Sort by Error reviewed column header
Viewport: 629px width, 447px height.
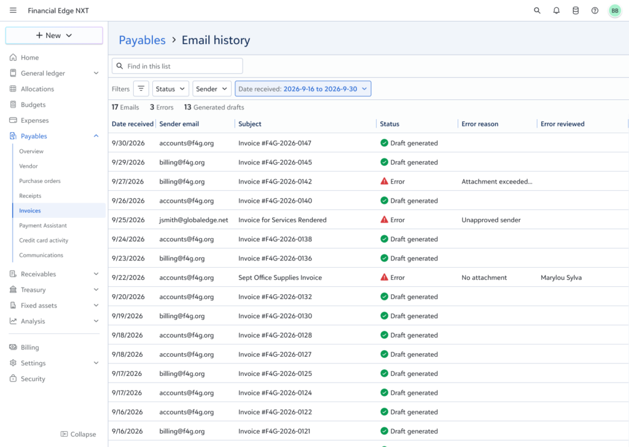tap(563, 124)
